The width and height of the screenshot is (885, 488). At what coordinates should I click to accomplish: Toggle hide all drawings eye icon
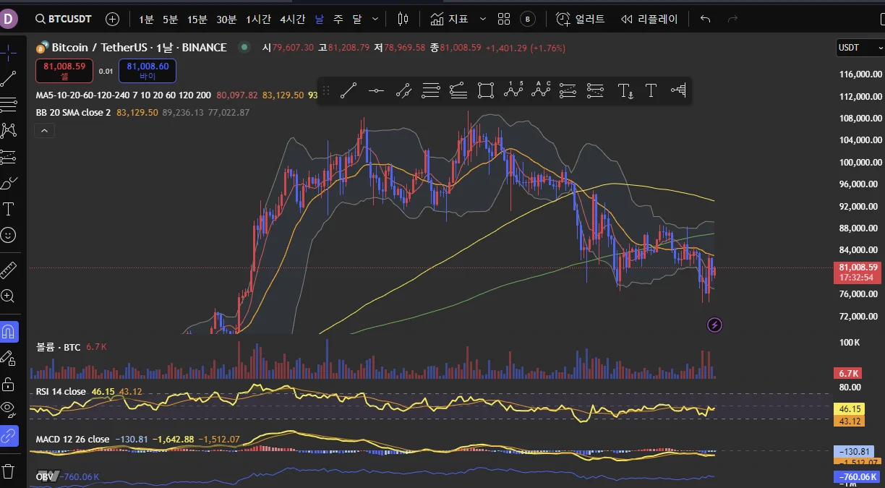point(9,408)
